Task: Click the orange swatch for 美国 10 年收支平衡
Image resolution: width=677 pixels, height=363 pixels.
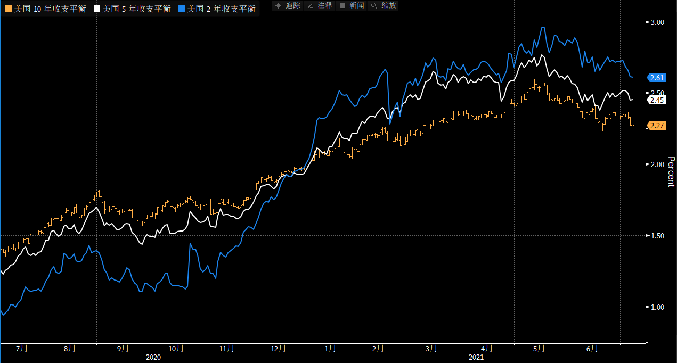Action: pyautogui.click(x=8, y=9)
